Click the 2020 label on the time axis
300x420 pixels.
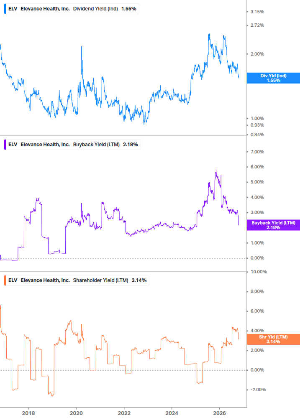coord(76,413)
